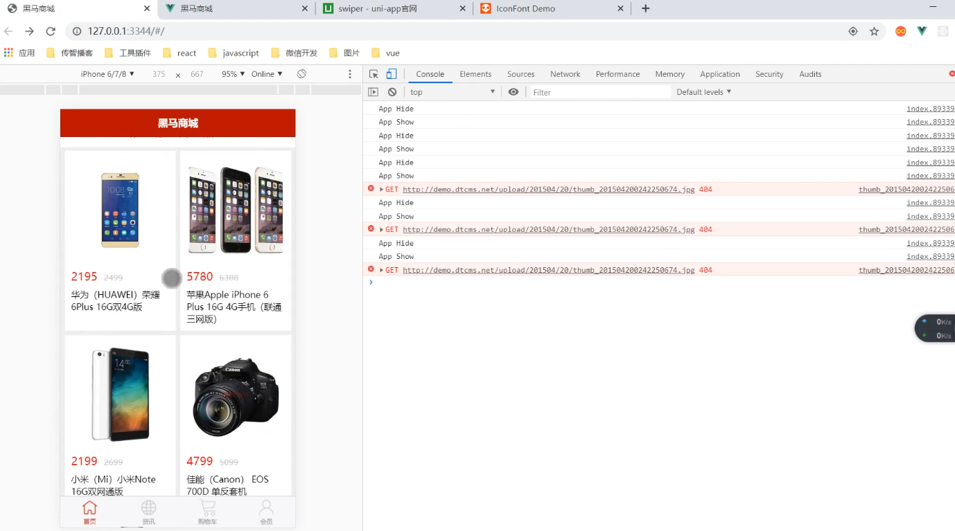Click the location target icon in address bar
955x531 pixels.
[853, 31]
